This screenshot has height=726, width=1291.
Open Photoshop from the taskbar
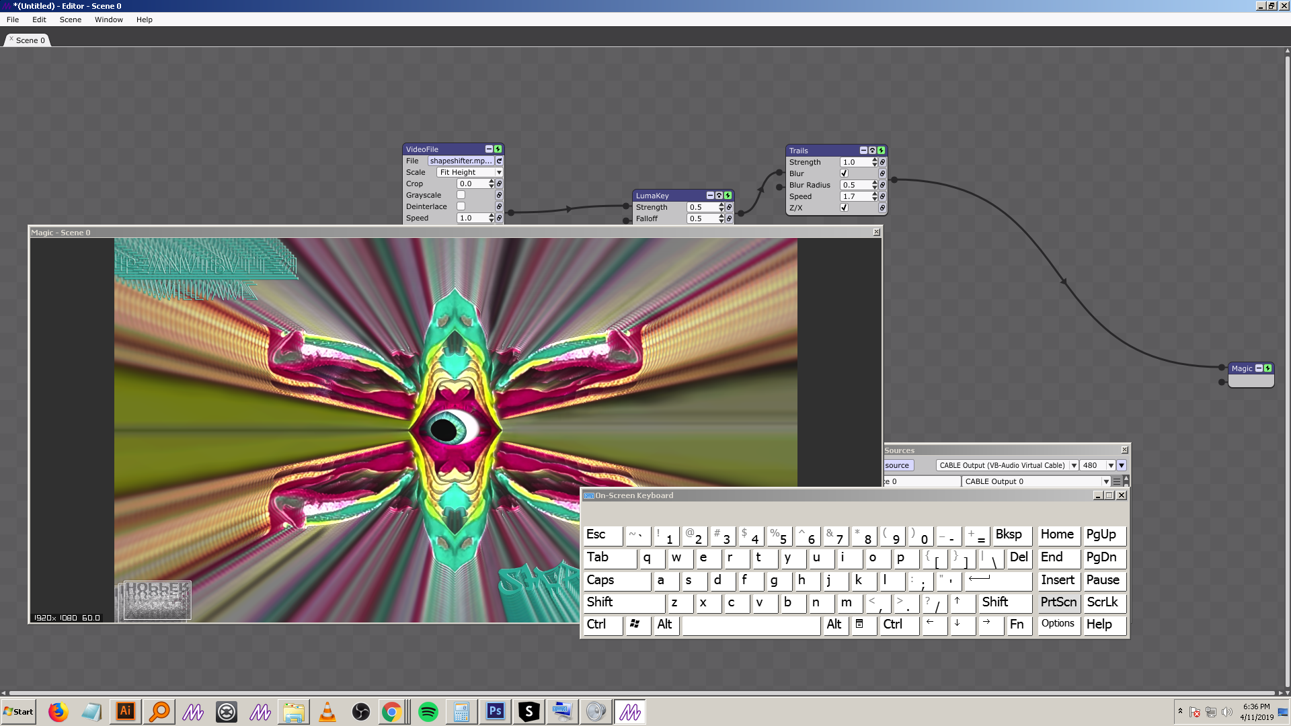496,712
